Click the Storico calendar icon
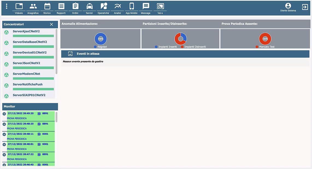This screenshot has width=312, height=169. [47, 7]
